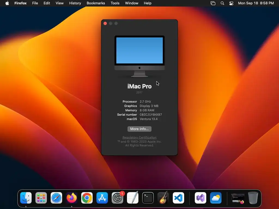The image size is (279, 209).
Task: Open Spotlight search in menu bar
Action: click(222, 3)
